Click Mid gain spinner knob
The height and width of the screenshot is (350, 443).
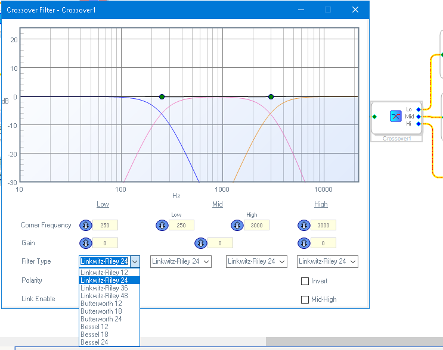point(201,243)
